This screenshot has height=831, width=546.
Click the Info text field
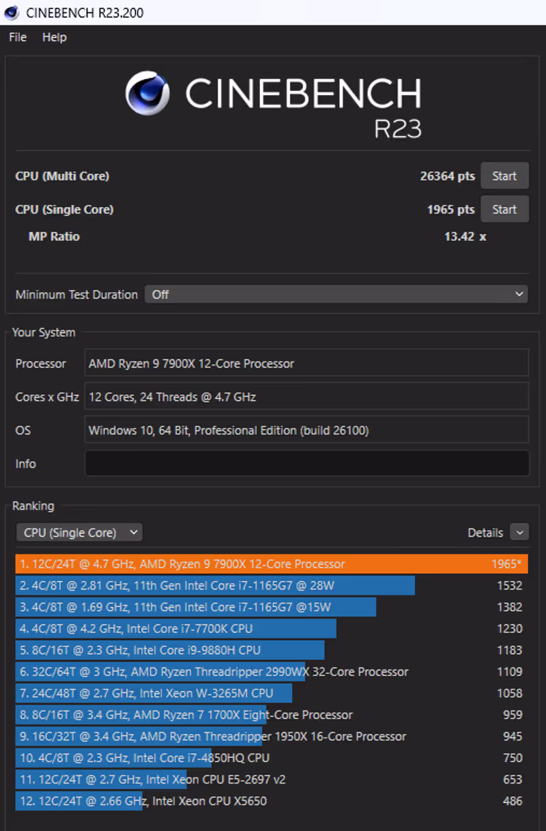point(306,464)
